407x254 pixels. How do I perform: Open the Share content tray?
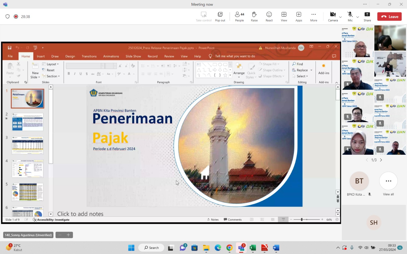point(367,17)
